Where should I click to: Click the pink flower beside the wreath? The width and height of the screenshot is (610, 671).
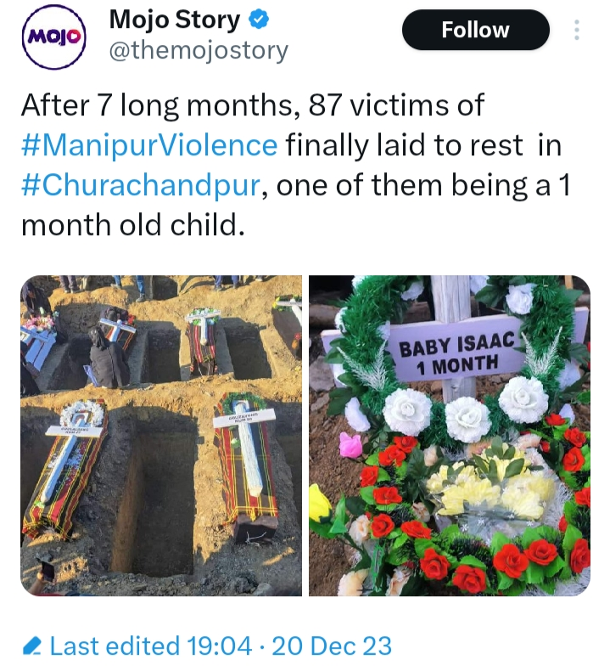(x=350, y=444)
